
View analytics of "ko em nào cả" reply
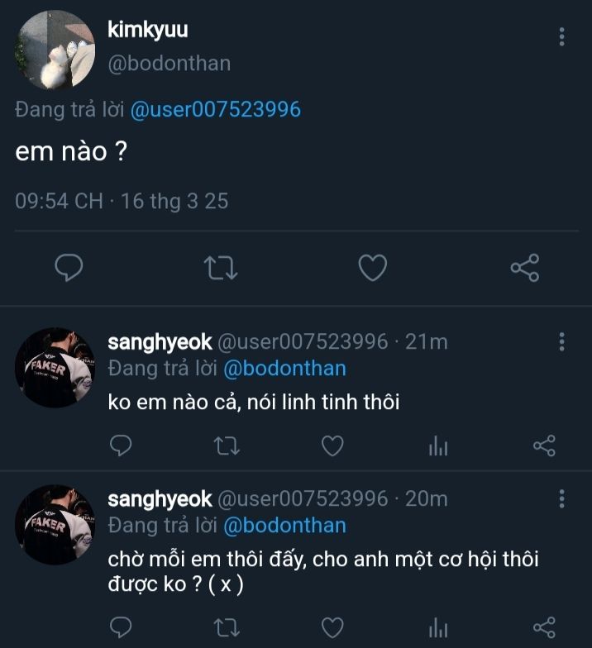pyautogui.click(x=438, y=447)
